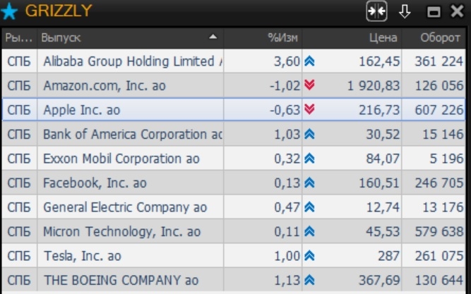Click the down arrow pin icon
Image resolution: width=471 pixels, height=294 pixels.
pos(405,11)
